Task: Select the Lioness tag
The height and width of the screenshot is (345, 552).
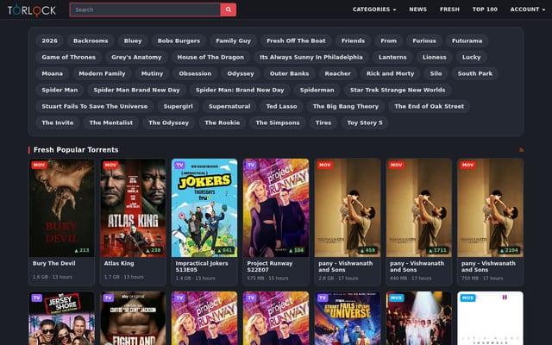Action: click(434, 57)
